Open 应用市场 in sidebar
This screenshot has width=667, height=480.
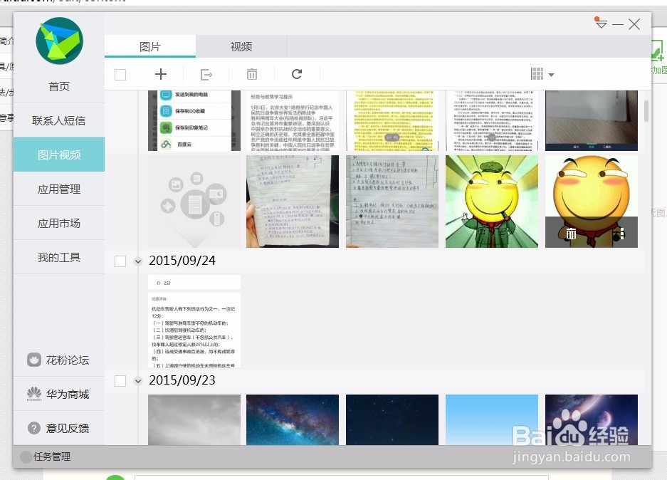coord(59,223)
